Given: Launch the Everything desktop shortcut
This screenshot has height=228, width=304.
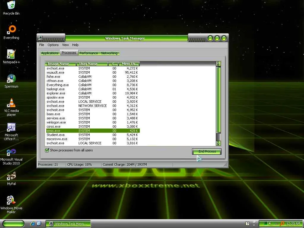Looking at the screenshot, I should 11,32.
